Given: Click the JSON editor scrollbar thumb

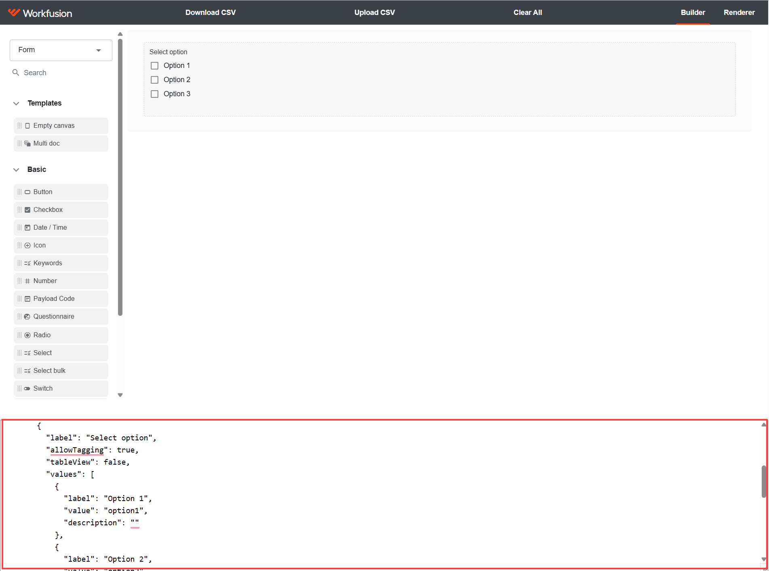Looking at the screenshot, I should click(764, 481).
